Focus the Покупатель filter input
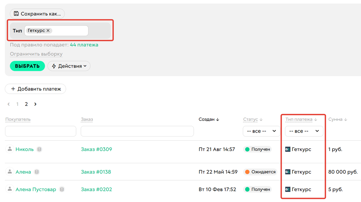 (x=41, y=131)
